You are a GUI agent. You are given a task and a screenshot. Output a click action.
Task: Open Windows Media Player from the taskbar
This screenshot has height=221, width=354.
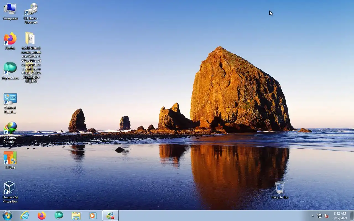tap(93, 215)
